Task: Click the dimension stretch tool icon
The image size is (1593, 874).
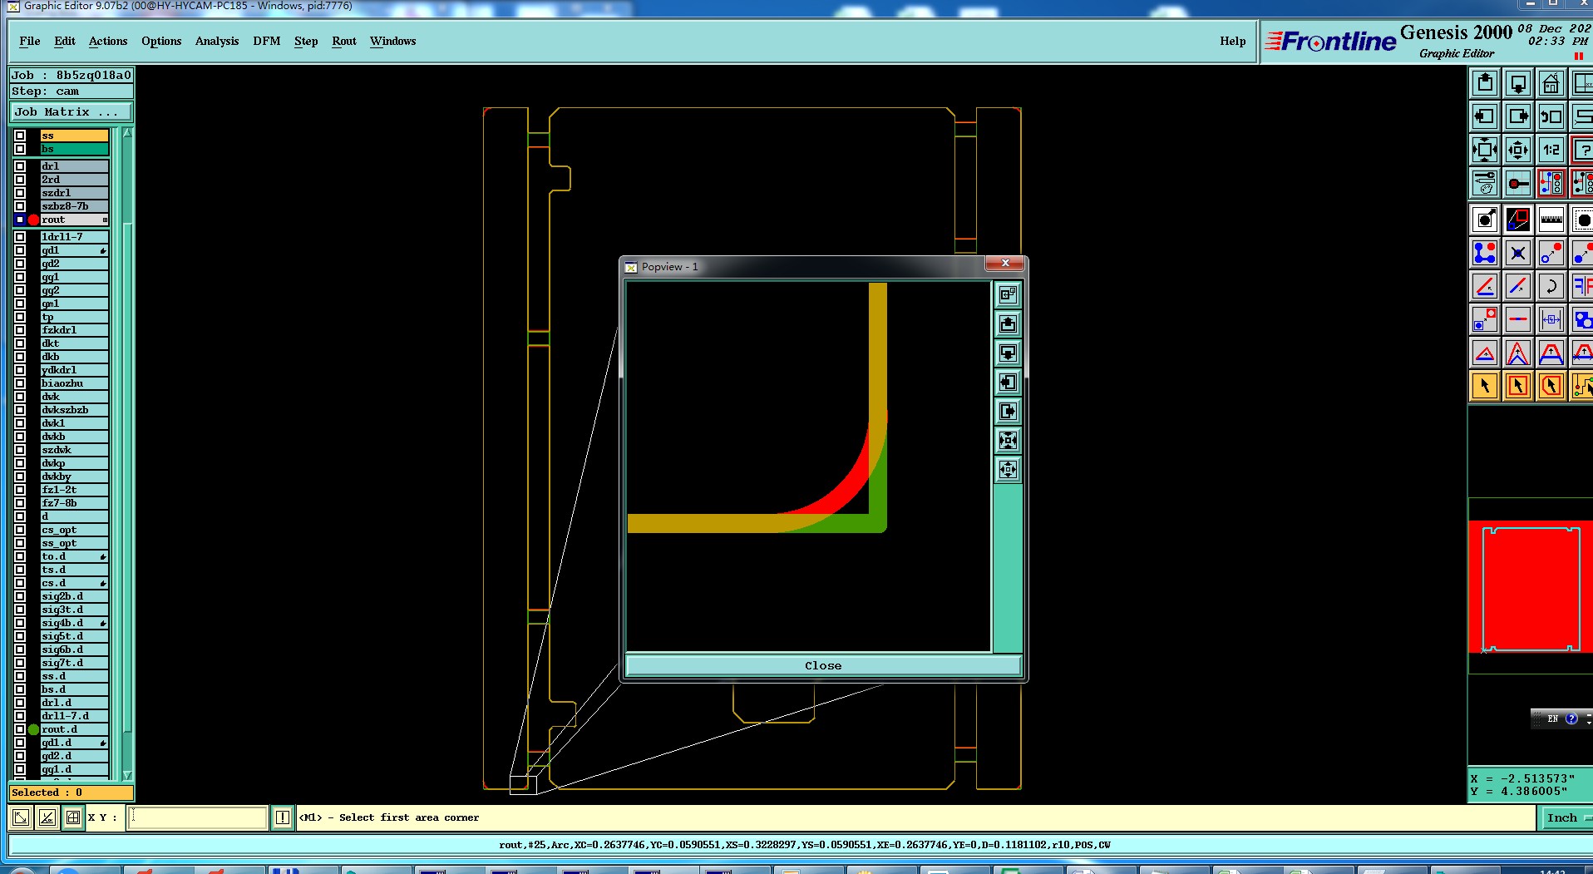Action: tap(1551, 319)
